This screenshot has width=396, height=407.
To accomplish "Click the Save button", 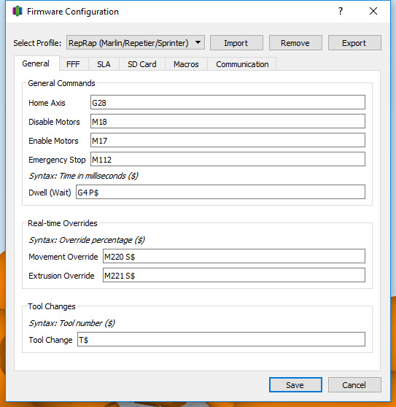I will point(295,384).
